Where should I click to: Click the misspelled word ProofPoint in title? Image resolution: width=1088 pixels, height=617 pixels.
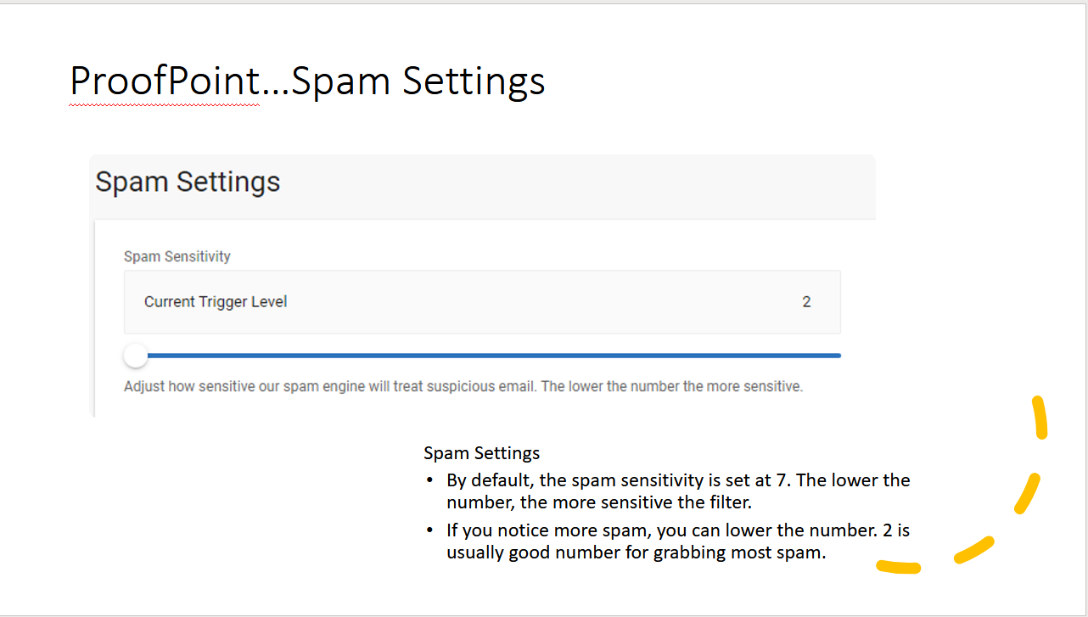(165, 81)
